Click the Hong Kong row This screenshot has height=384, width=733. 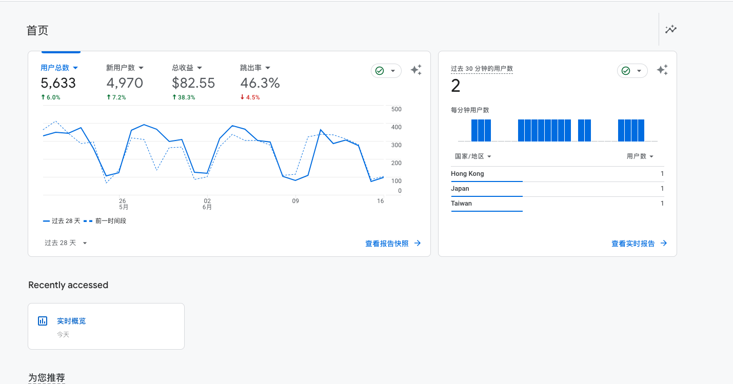[x=557, y=174]
